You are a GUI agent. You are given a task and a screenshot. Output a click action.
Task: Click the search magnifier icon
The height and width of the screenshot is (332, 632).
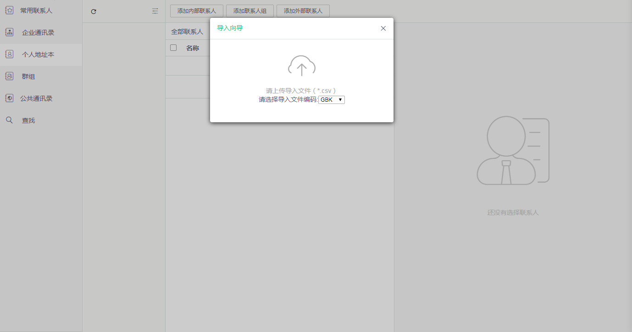[x=9, y=120]
